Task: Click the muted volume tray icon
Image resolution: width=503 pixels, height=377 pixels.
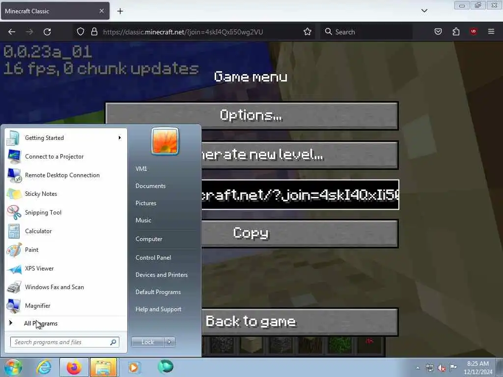Action: pyautogui.click(x=442, y=368)
